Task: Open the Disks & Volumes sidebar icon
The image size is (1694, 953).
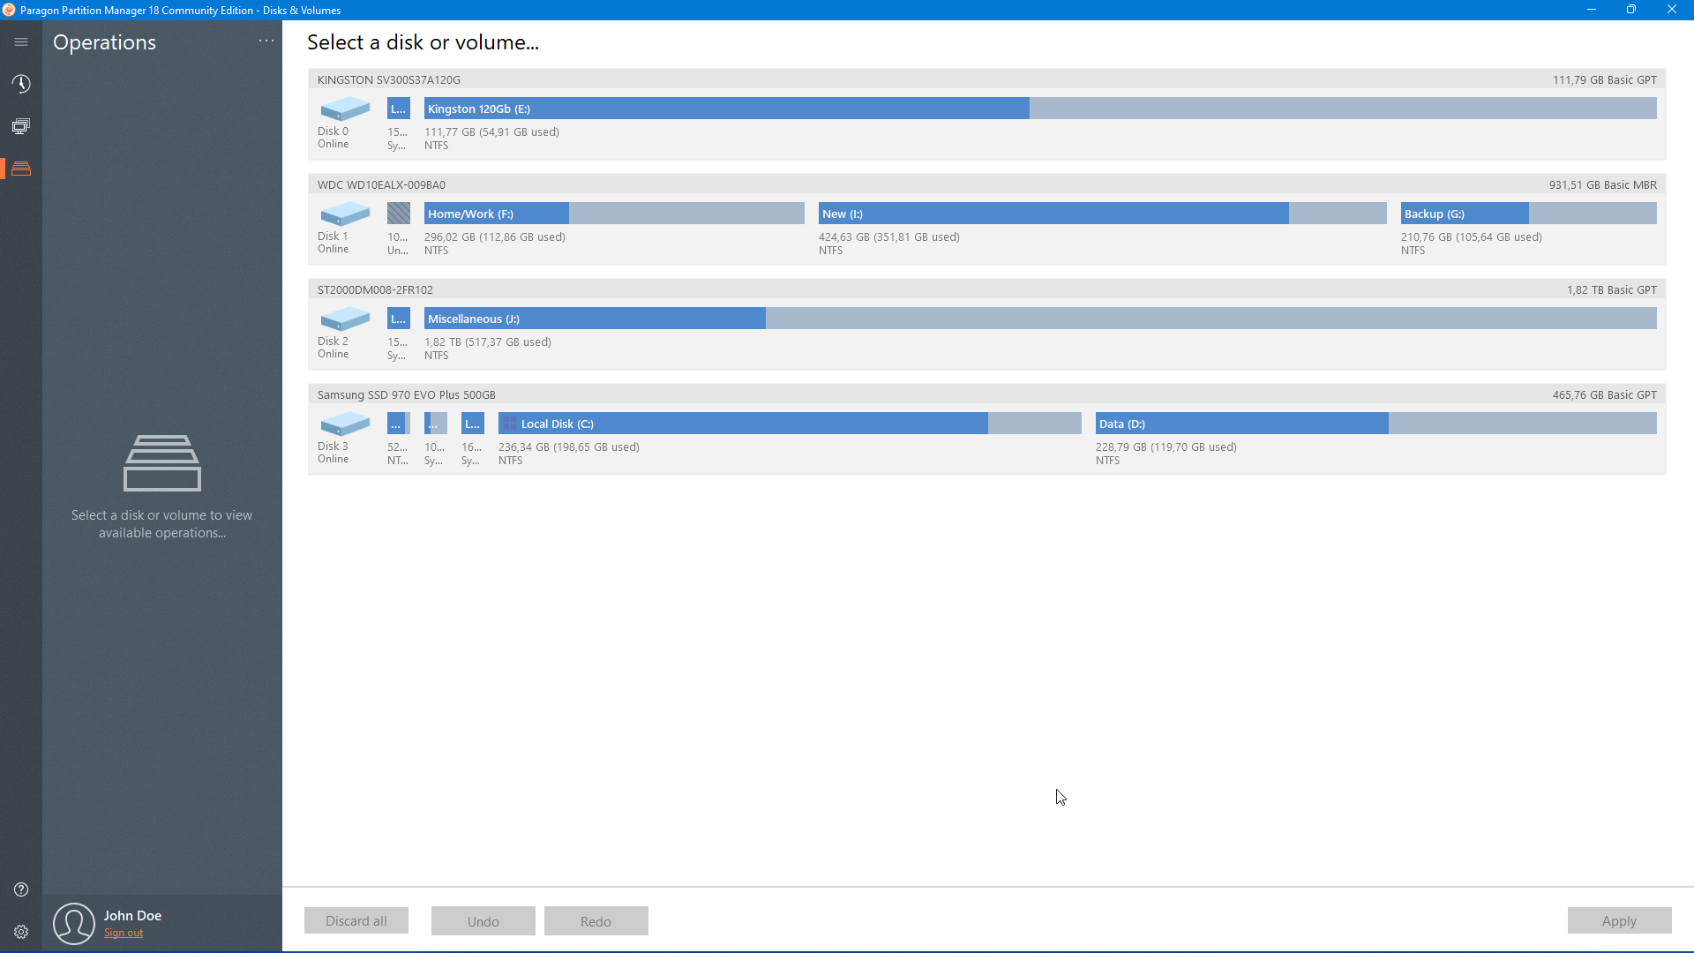Action: click(x=21, y=168)
